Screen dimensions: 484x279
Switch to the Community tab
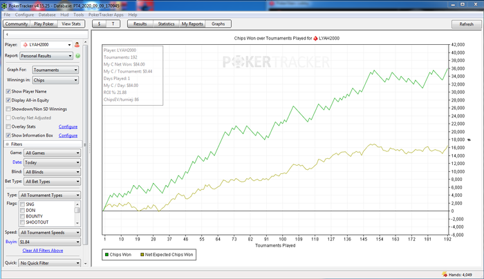(17, 23)
